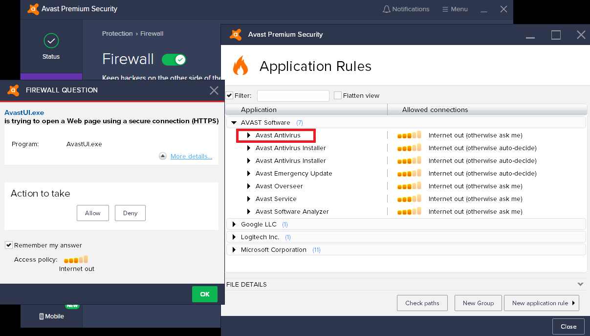590x336 pixels.
Task: Adjust Avast Antivirus connection level bars
Action: pyautogui.click(x=409, y=135)
